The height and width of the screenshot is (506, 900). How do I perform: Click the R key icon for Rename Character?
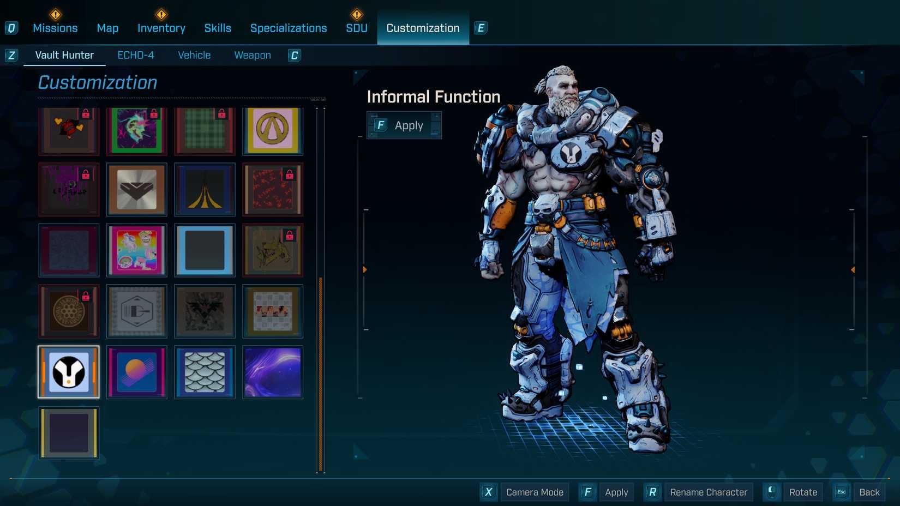pos(652,492)
